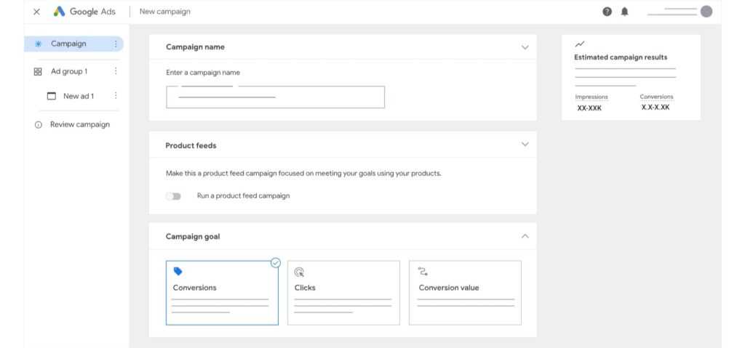
Task: Choose Conversion value as campaign goal
Action: point(465,292)
